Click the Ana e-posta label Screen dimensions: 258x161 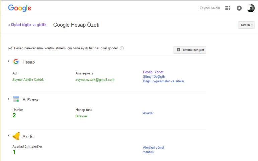[84, 73]
